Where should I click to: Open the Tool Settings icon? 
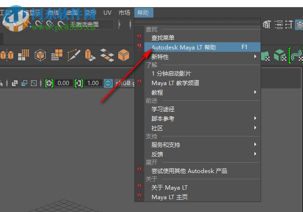(x=289, y=25)
